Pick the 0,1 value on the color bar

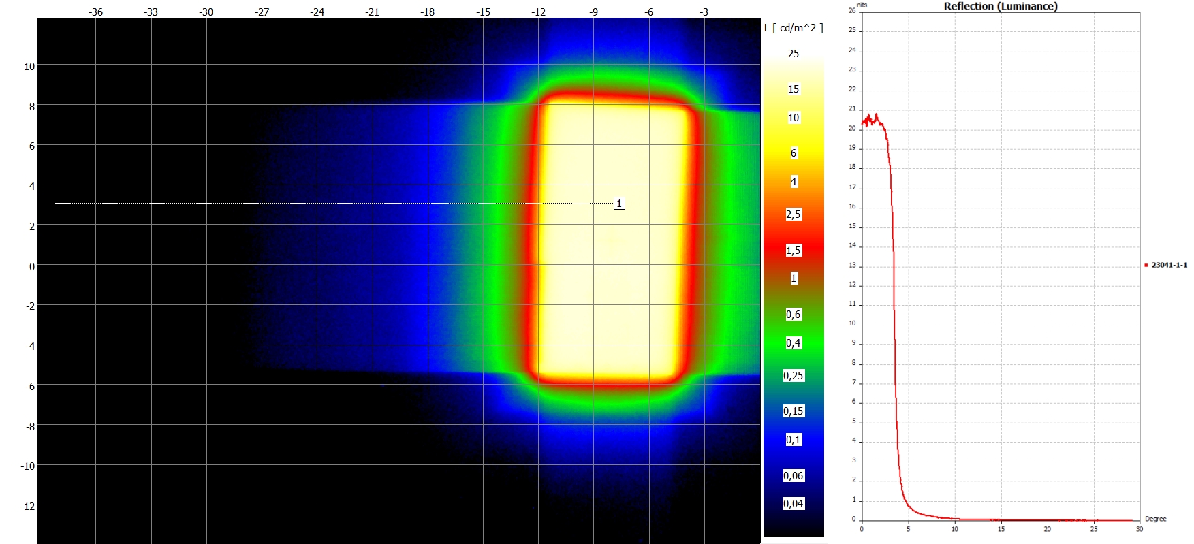tap(794, 440)
